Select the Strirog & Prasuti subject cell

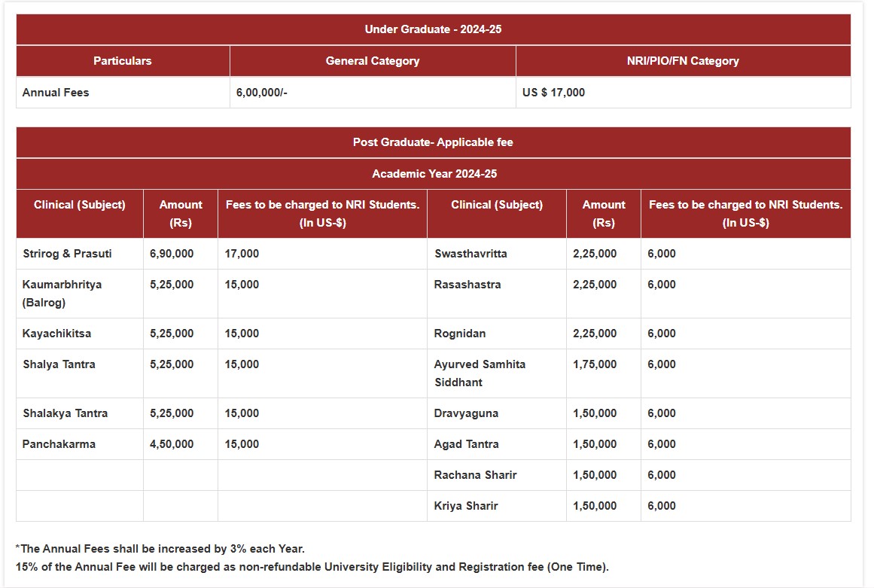pyautogui.click(x=67, y=254)
